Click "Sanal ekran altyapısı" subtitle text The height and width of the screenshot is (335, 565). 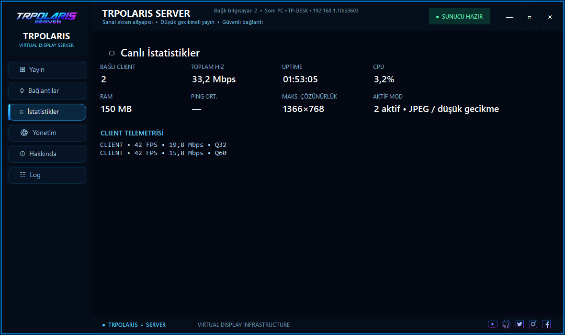(x=127, y=22)
